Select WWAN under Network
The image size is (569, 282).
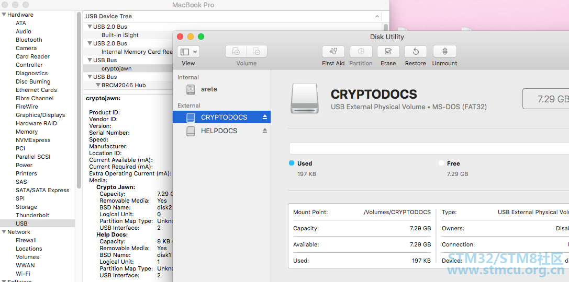(x=25, y=265)
